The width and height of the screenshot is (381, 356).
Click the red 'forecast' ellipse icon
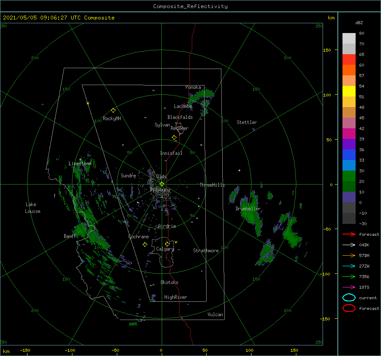tap(349, 308)
